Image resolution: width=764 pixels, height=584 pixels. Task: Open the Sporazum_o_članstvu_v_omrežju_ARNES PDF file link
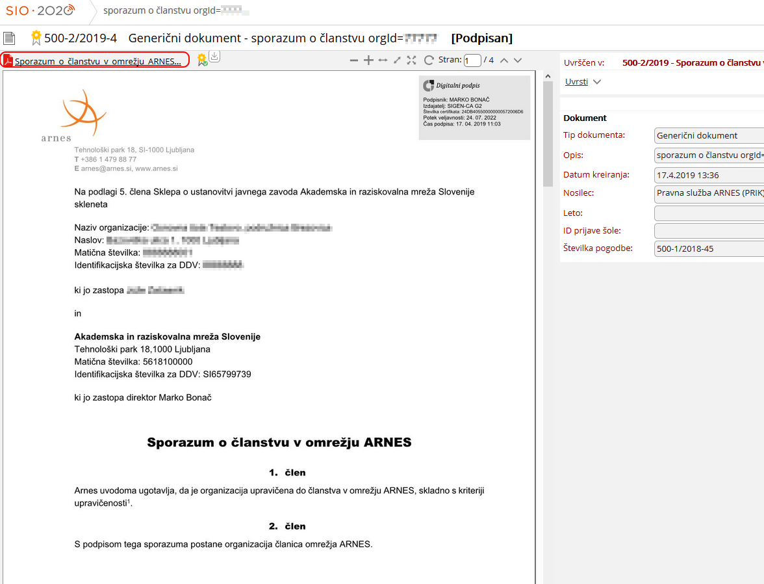(98, 61)
